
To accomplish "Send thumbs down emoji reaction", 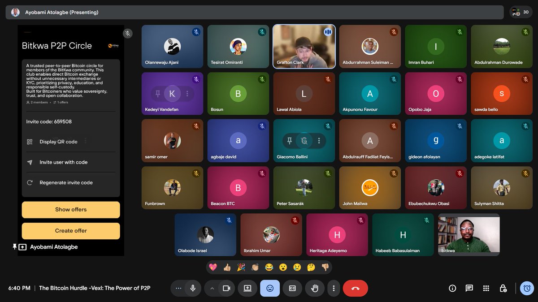I will click(325, 267).
